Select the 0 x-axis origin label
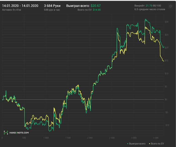This screenshot has height=147, width=176. [2, 138]
